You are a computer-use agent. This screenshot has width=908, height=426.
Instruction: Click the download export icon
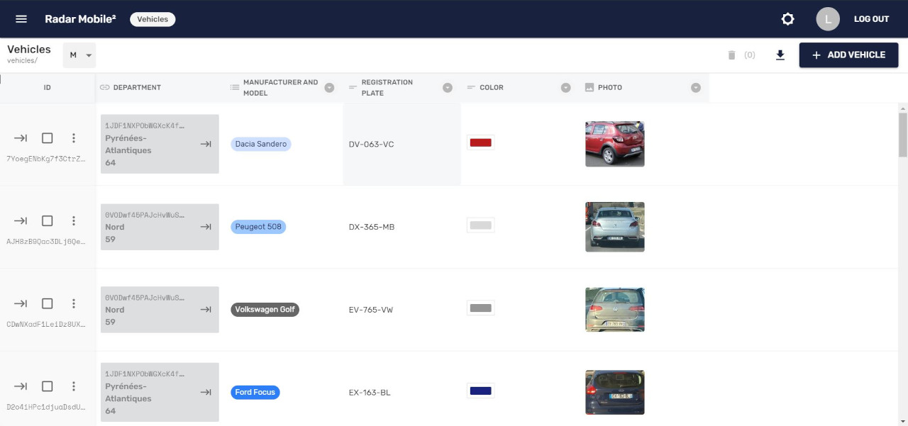pos(780,55)
